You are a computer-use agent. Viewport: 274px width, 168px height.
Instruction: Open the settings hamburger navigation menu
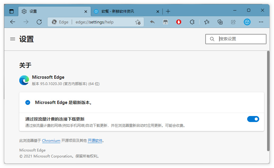[x=13, y=39]
